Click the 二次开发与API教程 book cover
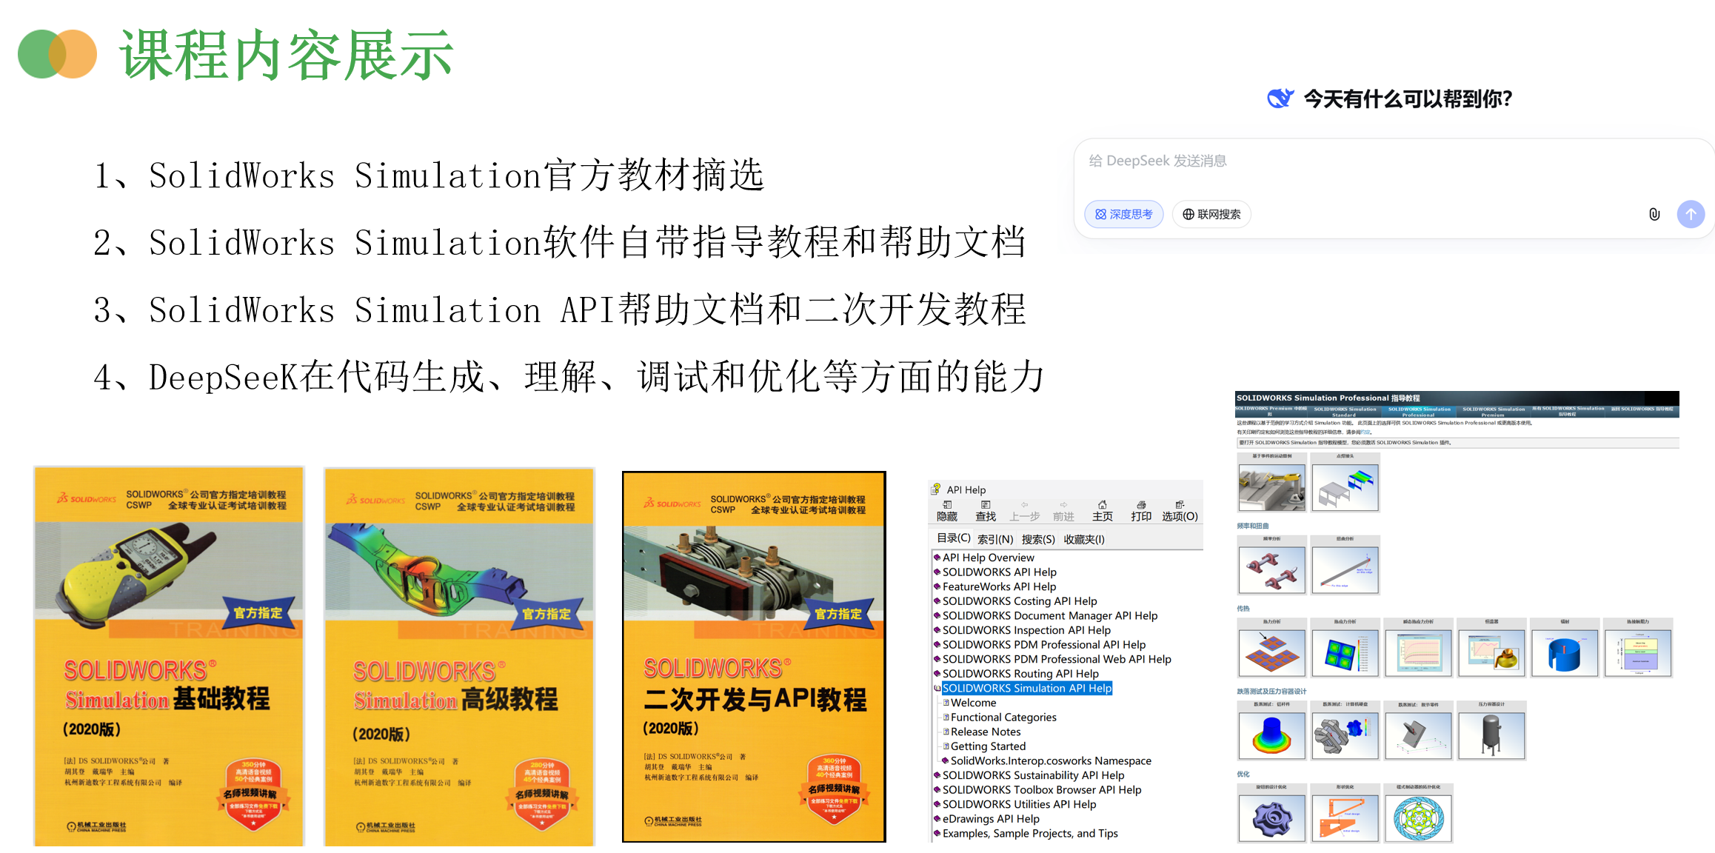This screenshot has height=853, width=1715. tap(754, 657)
